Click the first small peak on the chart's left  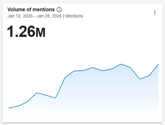[37, 93]
